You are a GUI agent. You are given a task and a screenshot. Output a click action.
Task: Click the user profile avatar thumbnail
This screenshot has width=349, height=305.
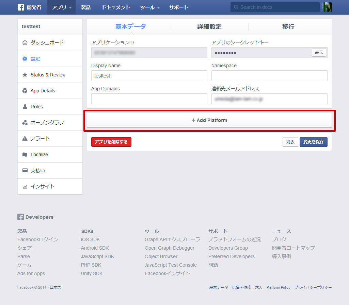327,7
